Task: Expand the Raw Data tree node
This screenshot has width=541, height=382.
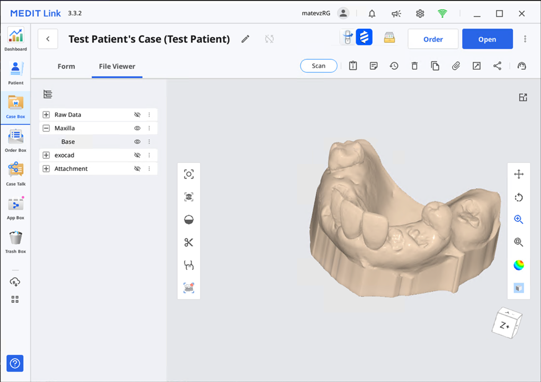Action: coord(46,115)
